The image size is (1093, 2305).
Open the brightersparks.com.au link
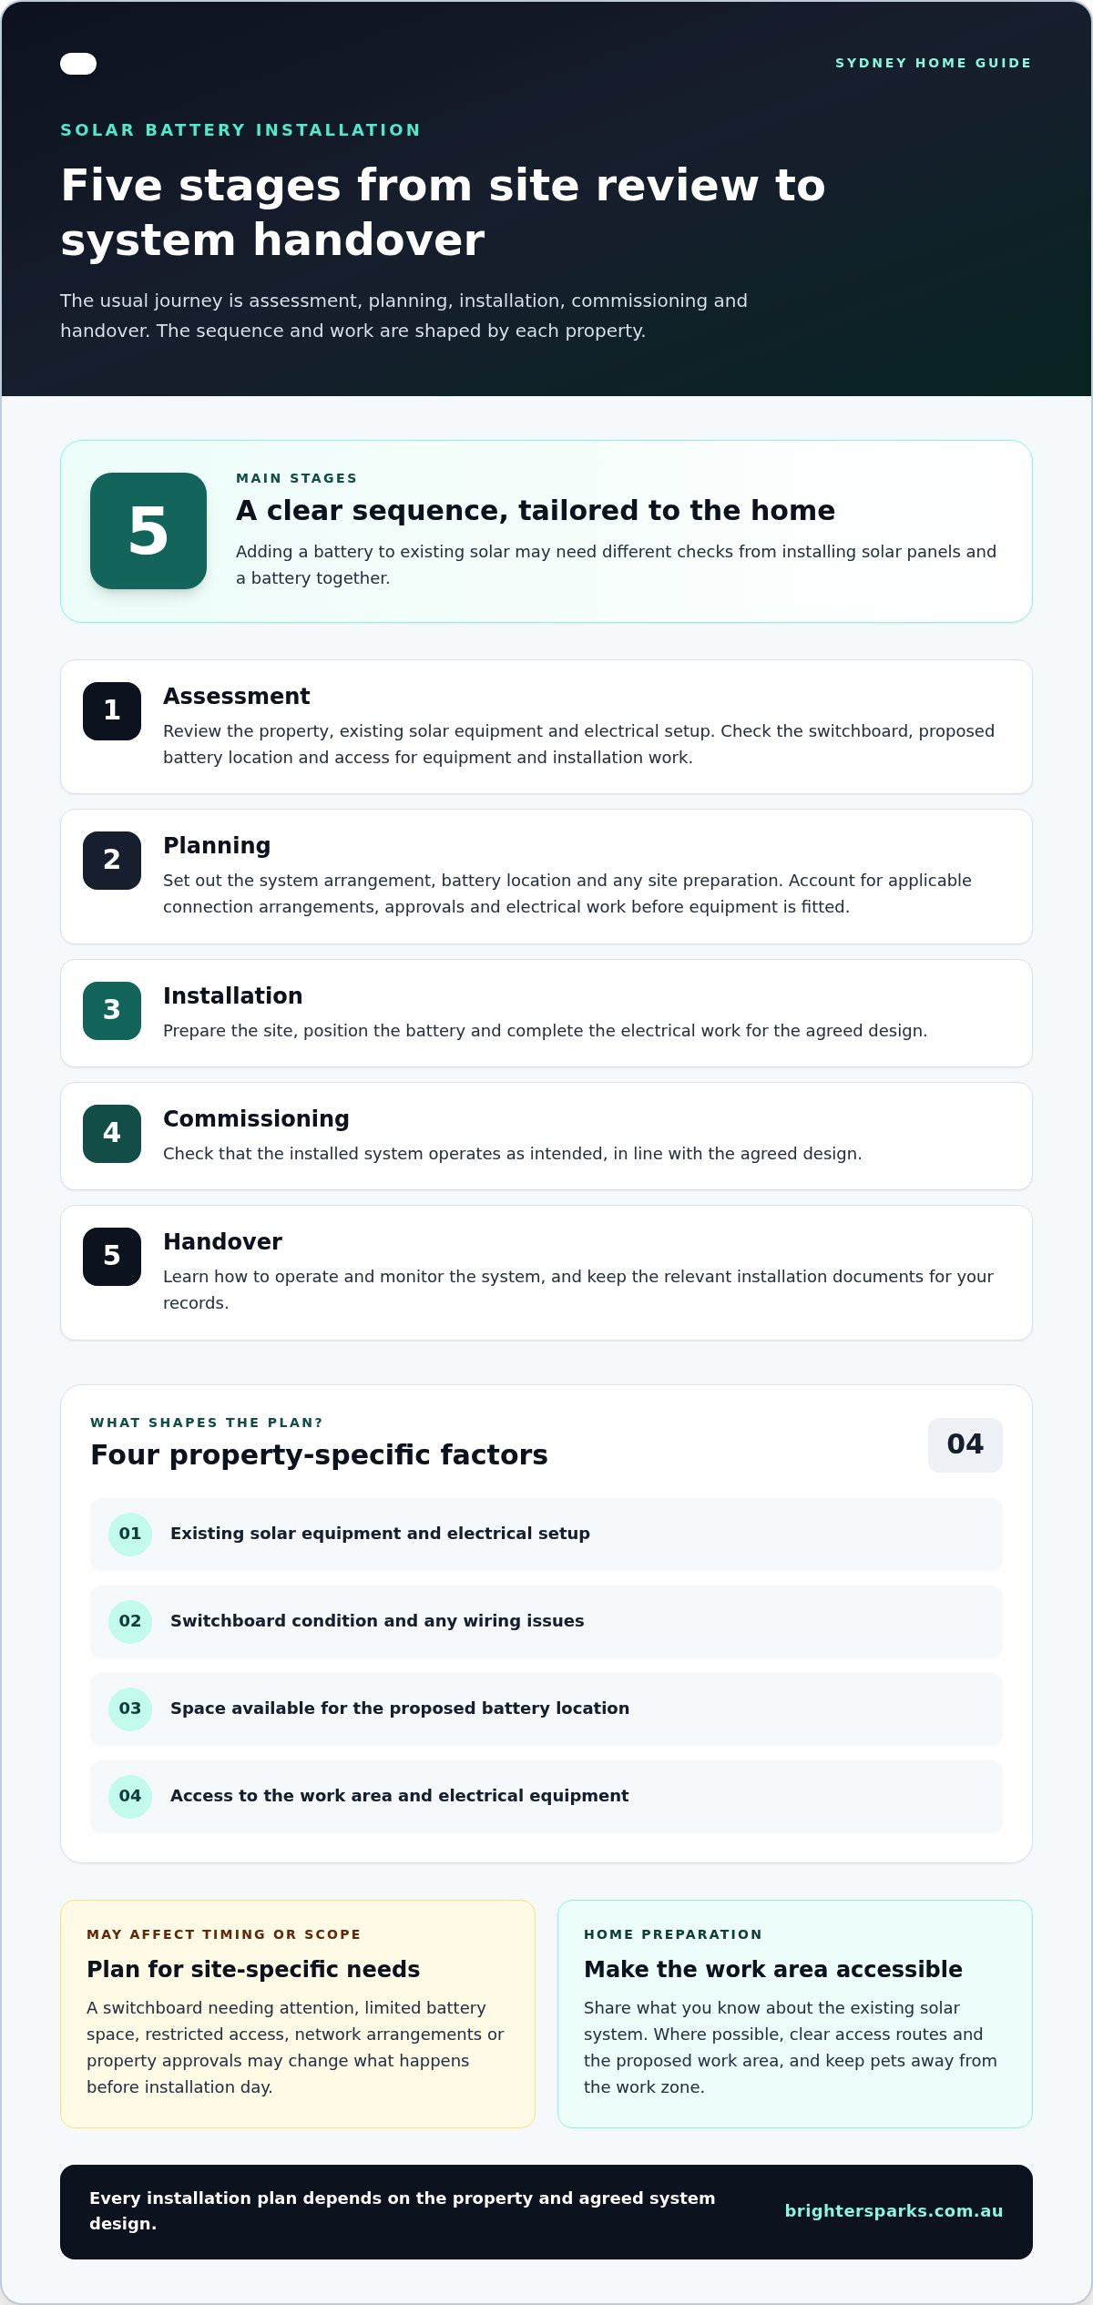tap(894, 2211)
